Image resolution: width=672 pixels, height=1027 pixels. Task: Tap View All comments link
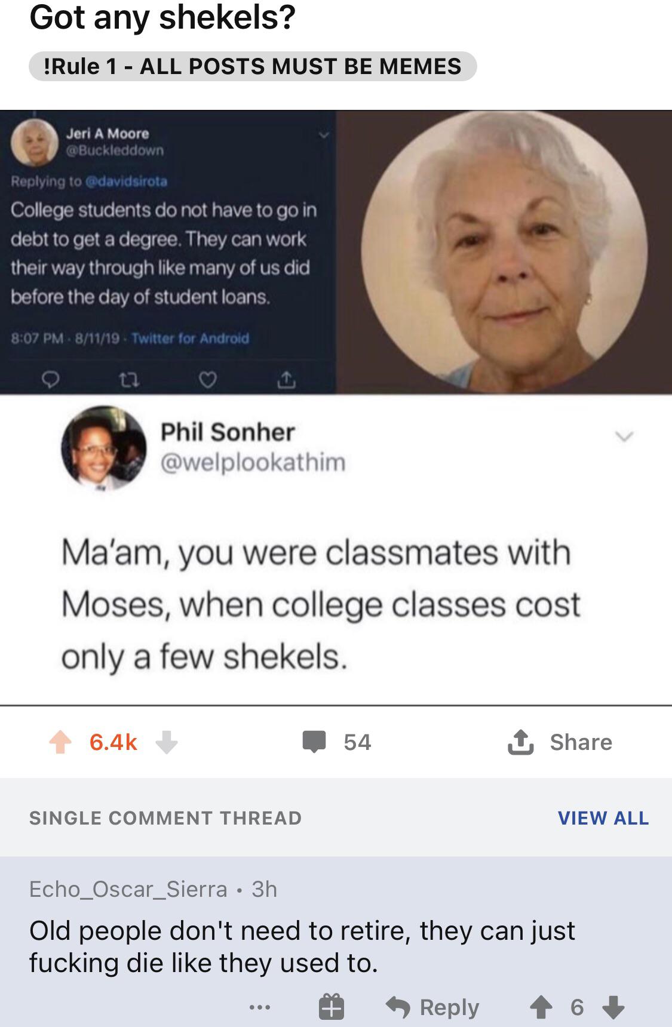(603, 817)
